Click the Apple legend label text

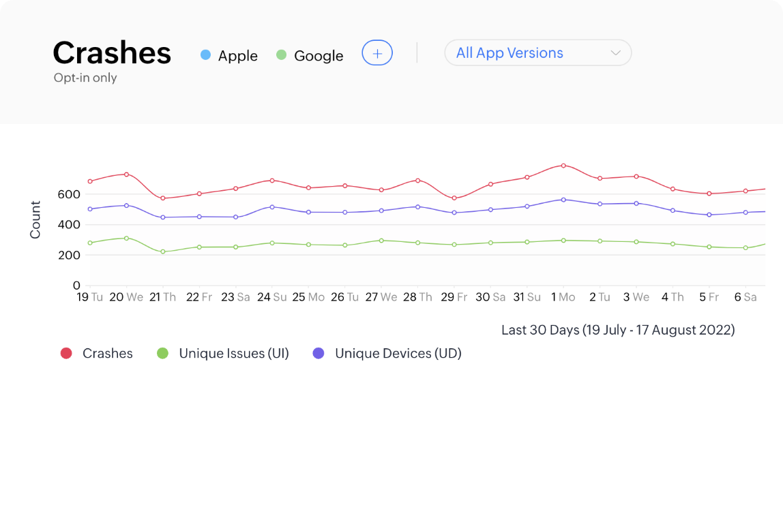pyautogui.click(x=237, y=55)
